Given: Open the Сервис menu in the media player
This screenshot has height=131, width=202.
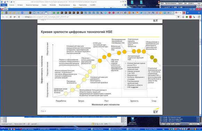Looking at the screenshot, I should click(180, 3).
